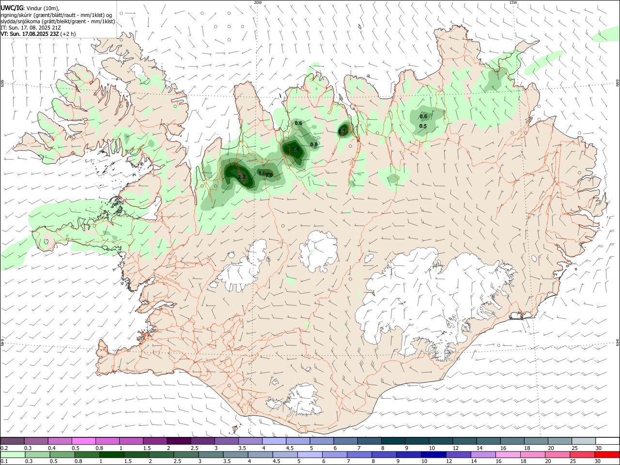
Task: Click the rain legend swatch starting at 25
Action: coord(584,454)
